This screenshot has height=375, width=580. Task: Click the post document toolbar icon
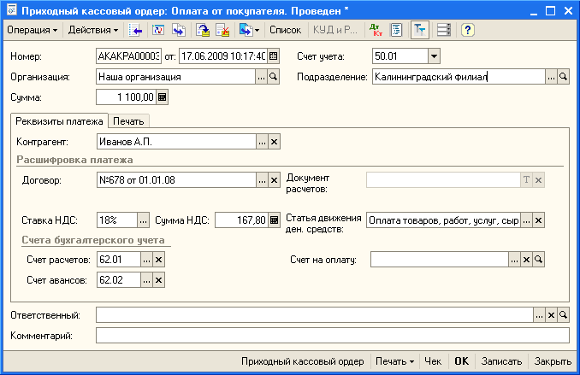[203, 30]
